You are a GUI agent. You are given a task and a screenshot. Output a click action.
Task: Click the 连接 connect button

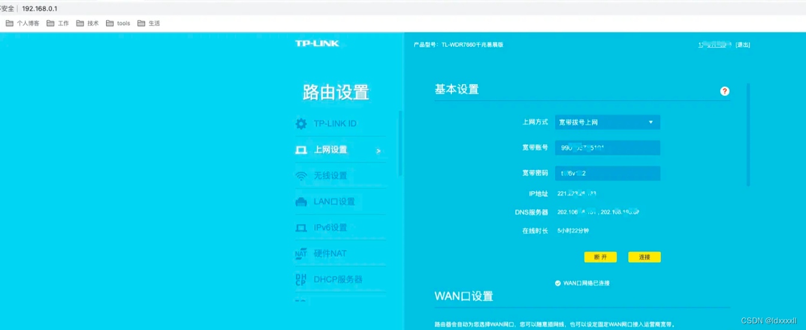coord(644,257)
